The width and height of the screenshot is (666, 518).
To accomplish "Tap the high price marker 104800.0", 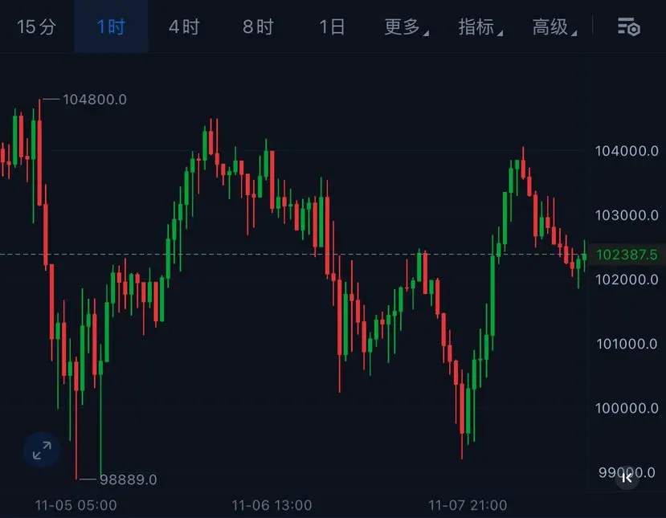I will (95, 100).
